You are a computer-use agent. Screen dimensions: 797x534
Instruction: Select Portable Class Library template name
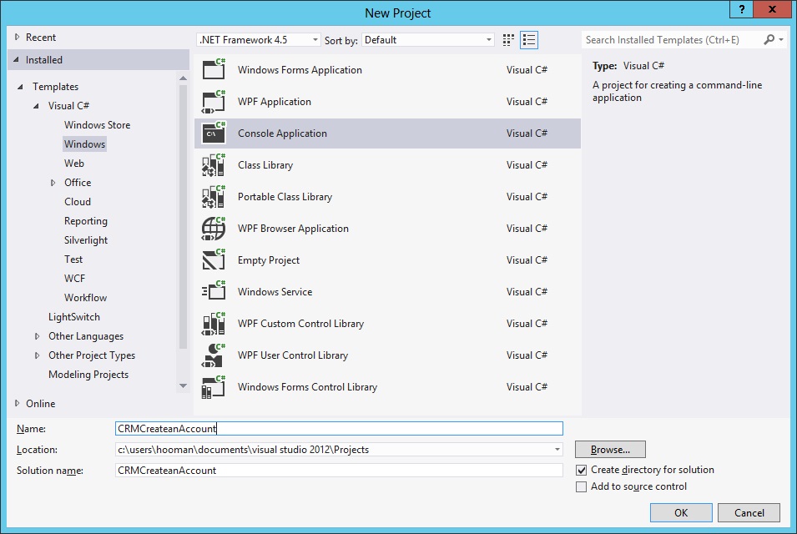(x=285, y=197)
